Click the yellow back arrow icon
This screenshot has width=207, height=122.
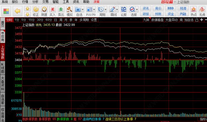pyautogui.click(x=17, y=11)
